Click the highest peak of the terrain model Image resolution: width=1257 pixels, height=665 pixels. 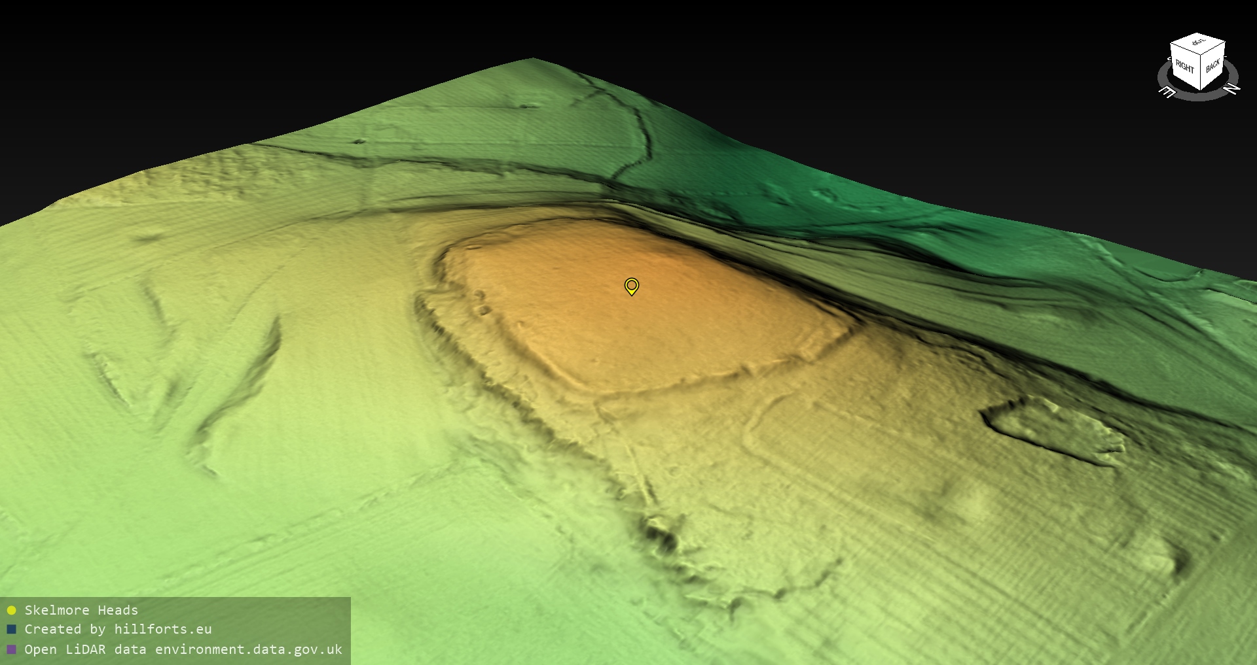pos(532,60)
